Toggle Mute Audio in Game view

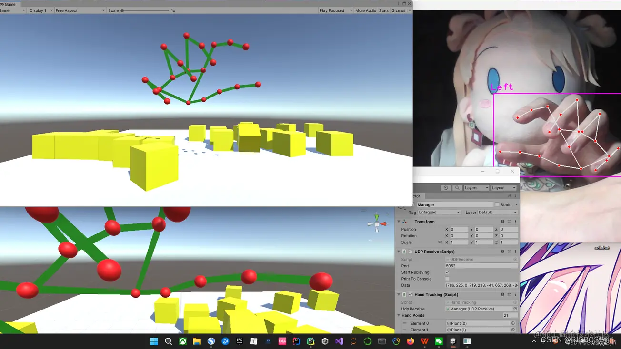click(366, 10)
